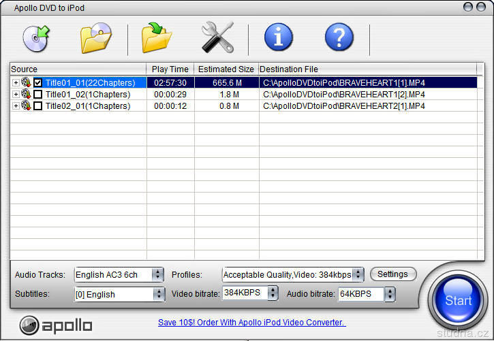Viewport: 494px width, 341px height.
Task: Open the Audio Tracks dropdown
Action: (157, 275)
